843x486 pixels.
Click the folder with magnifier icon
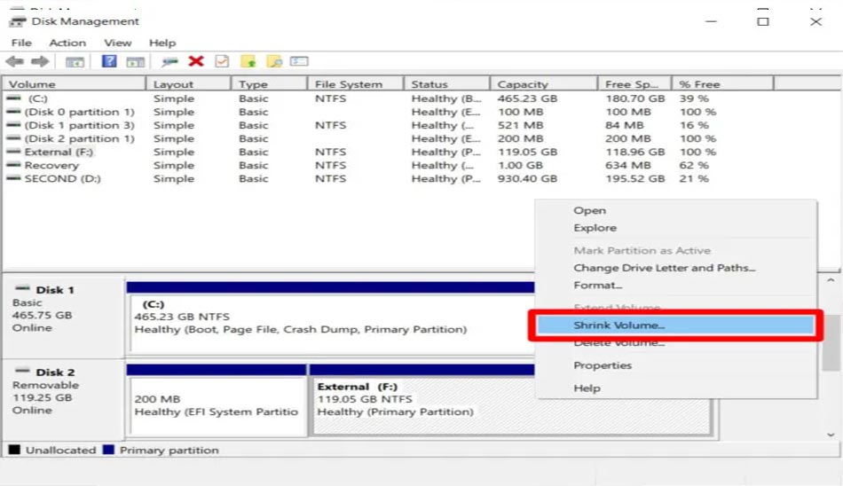pos(274,61)
